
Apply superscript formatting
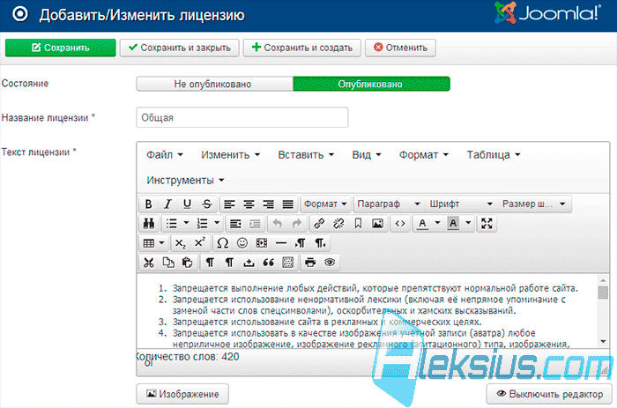200,243
